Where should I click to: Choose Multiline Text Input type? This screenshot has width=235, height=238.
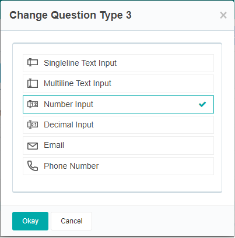[x=118, y=84]
